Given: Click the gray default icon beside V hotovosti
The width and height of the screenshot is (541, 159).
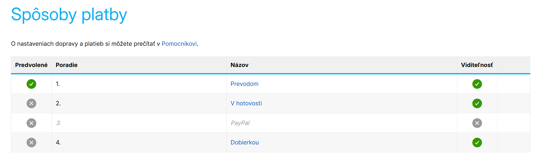Looking at the screenshot, I should click(x=31, y=103).
